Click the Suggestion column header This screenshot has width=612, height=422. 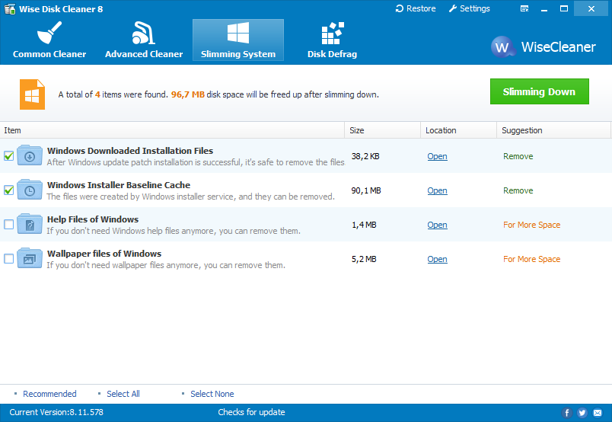coord(553,130)
